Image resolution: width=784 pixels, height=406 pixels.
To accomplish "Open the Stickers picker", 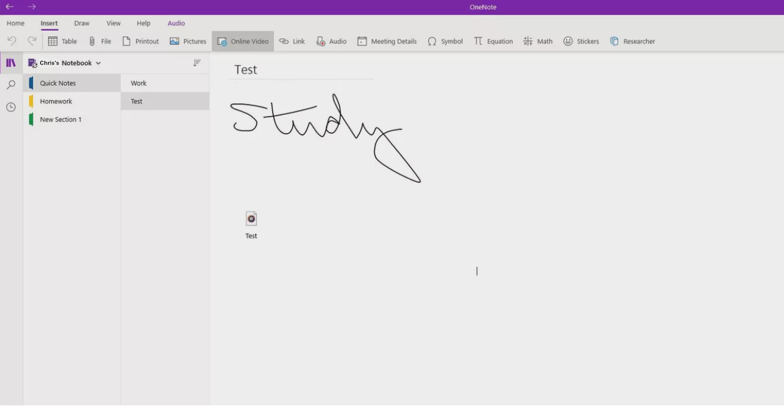I will 581,41.
